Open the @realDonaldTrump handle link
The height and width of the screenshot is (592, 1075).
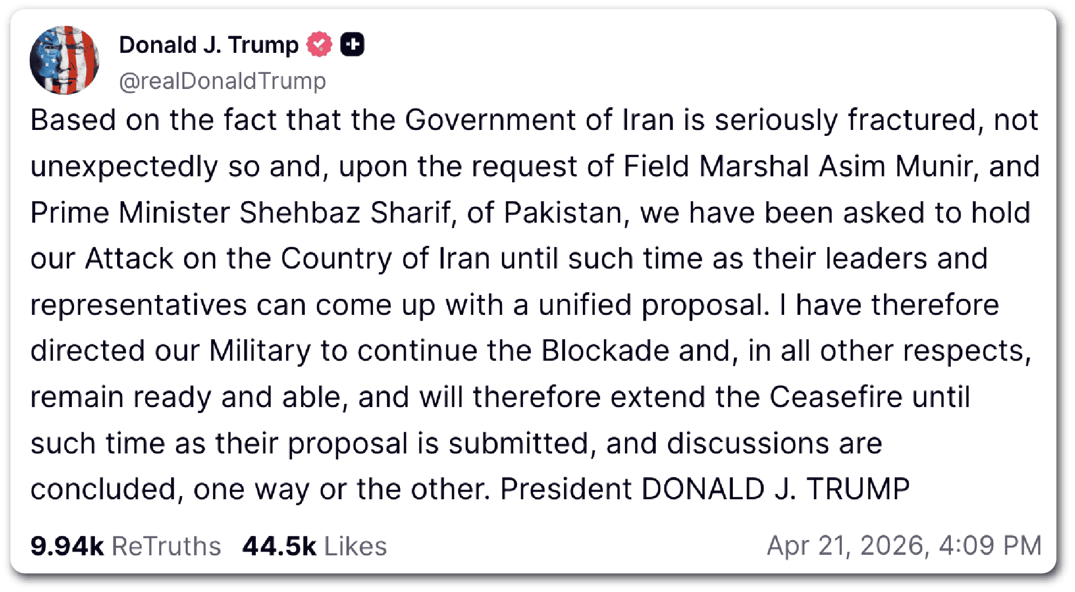(x=222, y=81)
